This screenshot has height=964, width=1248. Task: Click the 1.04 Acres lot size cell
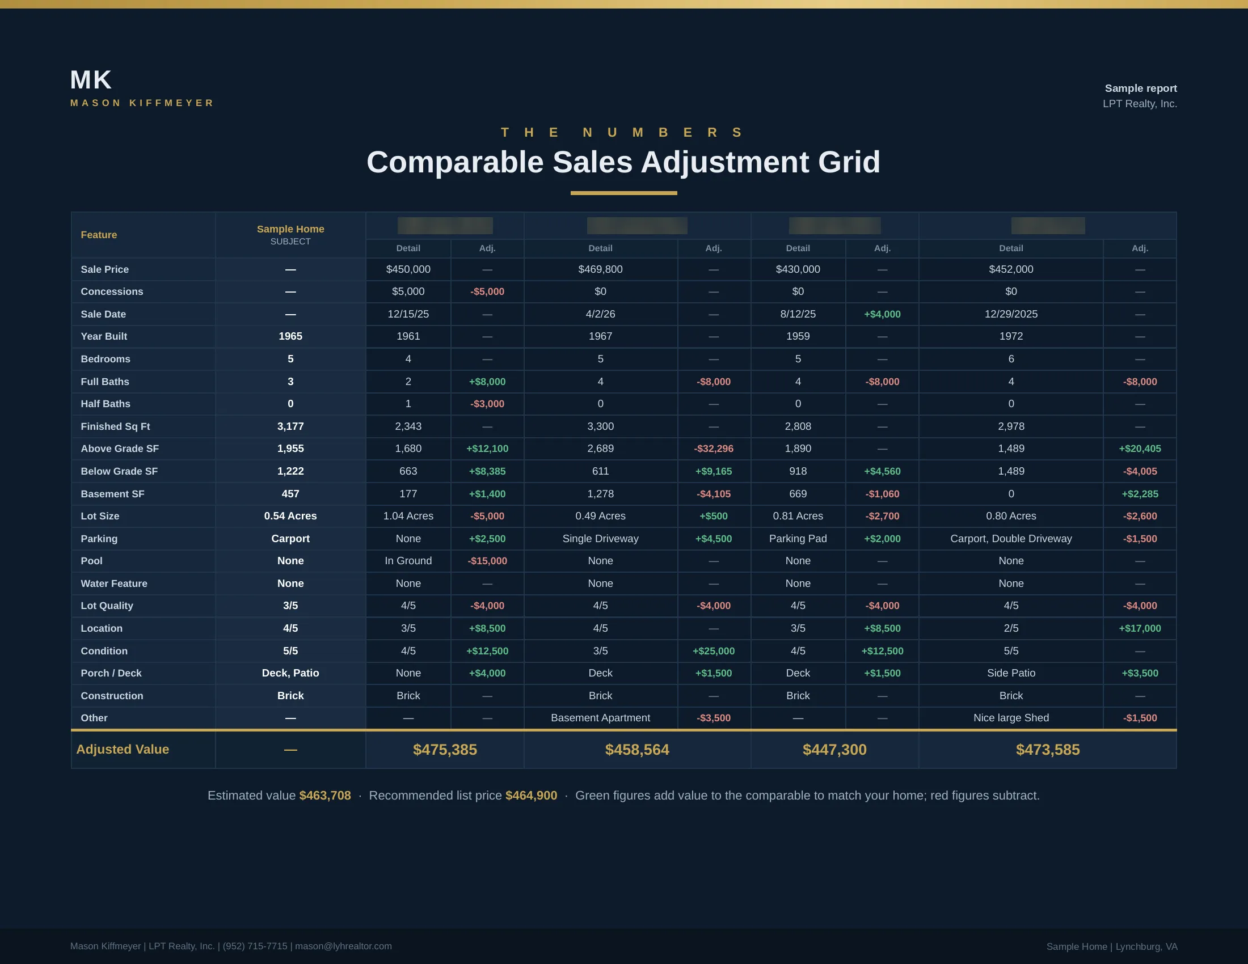tap(408, 516)
